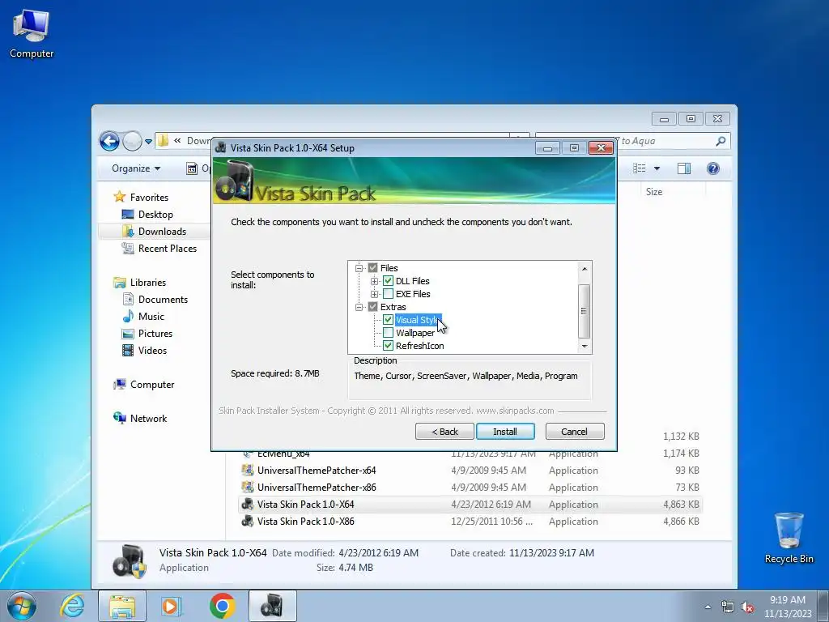Image resolution: width=829 pixels, height=622 pixels.
Task: Open the Computer desktop icon
Action: (32, 34)
